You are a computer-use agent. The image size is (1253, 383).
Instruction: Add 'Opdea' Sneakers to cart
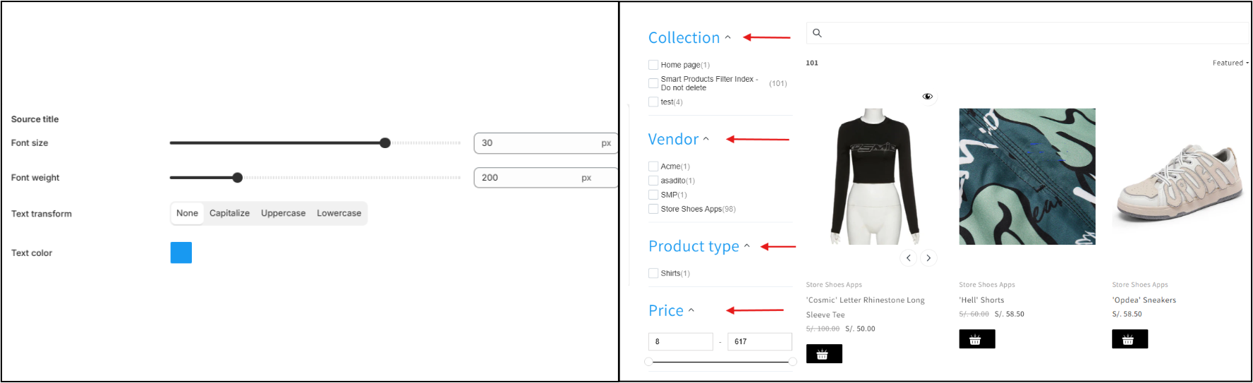1130,339
